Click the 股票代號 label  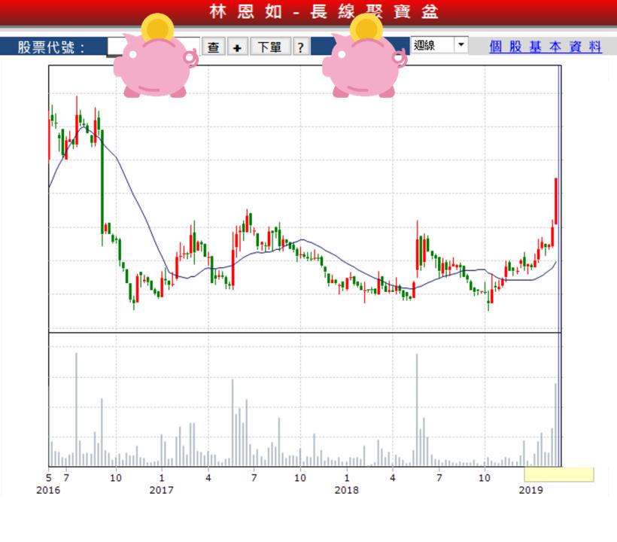pyautogui.click(x=51, y=47)
